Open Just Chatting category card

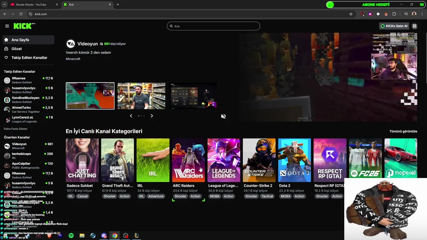point(82,160)
